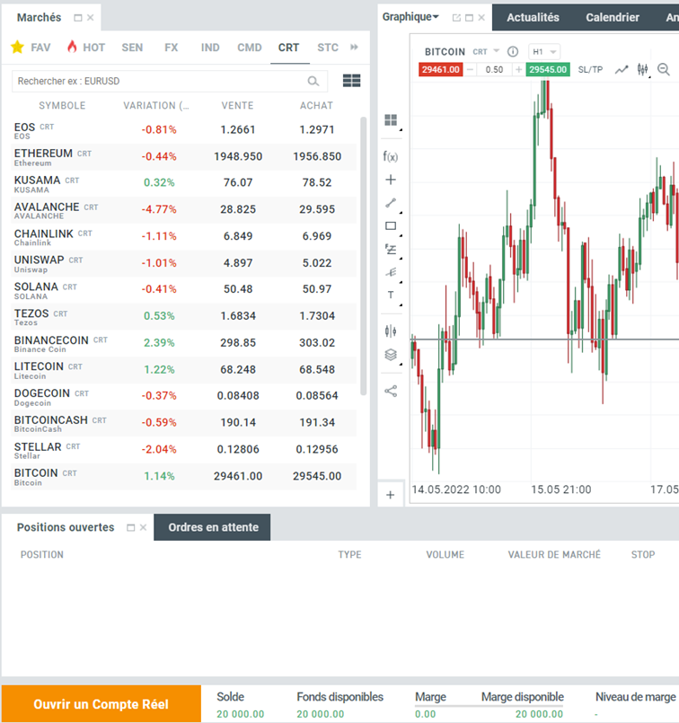Select the pitchfork fan tool

[x=391, y=272]
